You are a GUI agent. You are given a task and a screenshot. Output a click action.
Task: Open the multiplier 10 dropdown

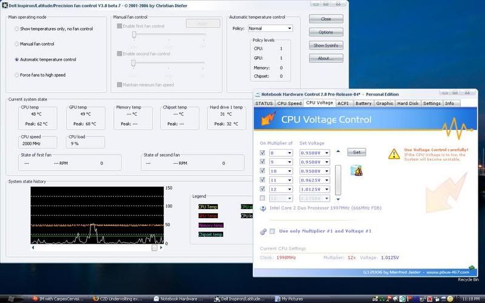[281, 171]
